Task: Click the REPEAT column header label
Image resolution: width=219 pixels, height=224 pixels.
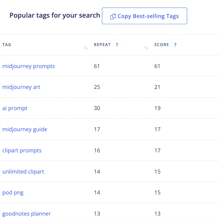Action: coord(102,45)
